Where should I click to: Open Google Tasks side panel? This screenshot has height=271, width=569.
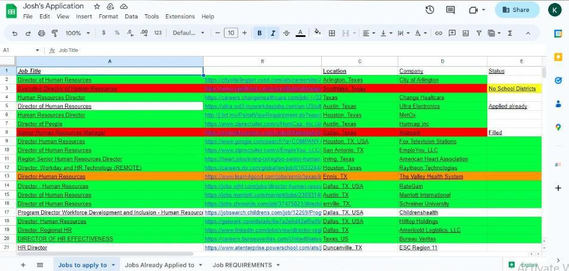tap(558, 80)
